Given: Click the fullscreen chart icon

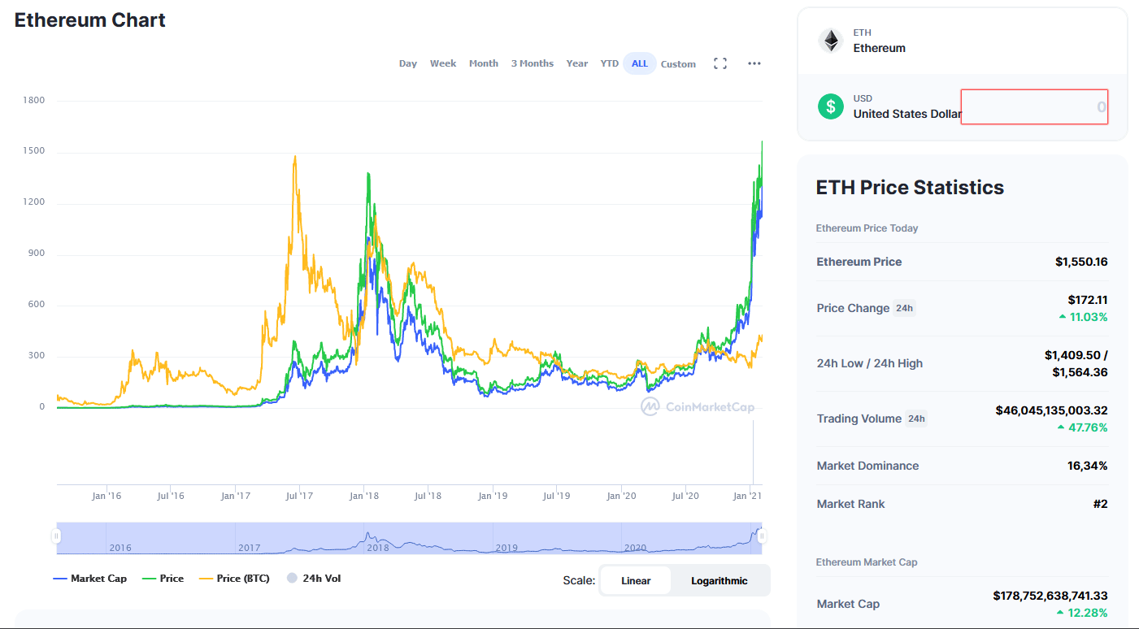Looking at the screenshot, I should tap(719, 63).
